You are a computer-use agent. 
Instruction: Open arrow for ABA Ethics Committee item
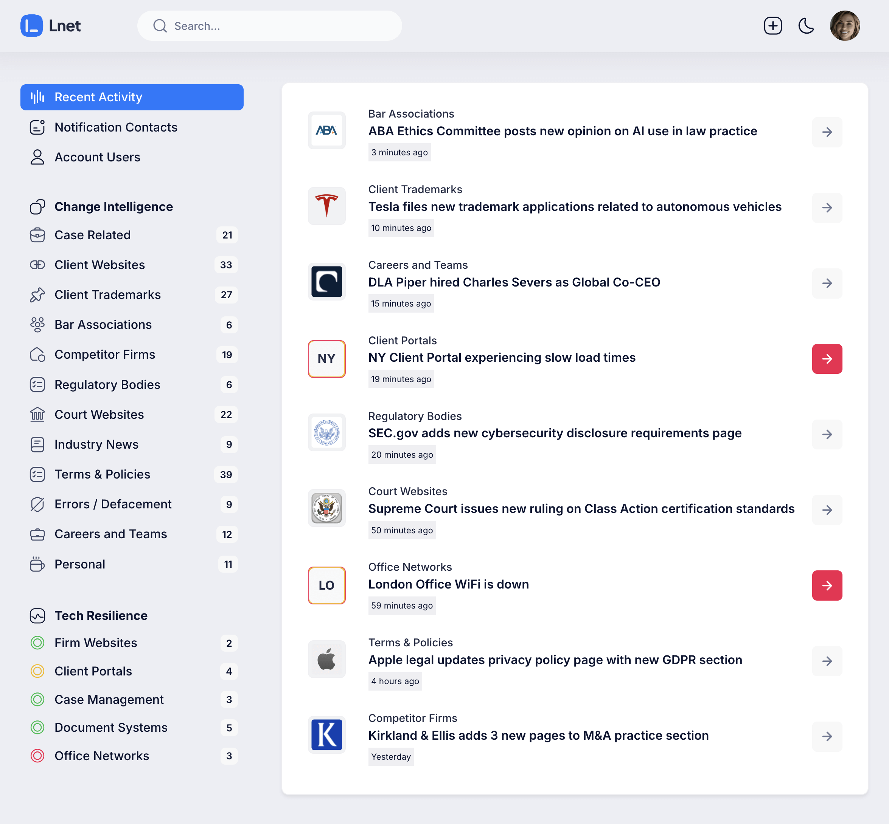[827, 132]
